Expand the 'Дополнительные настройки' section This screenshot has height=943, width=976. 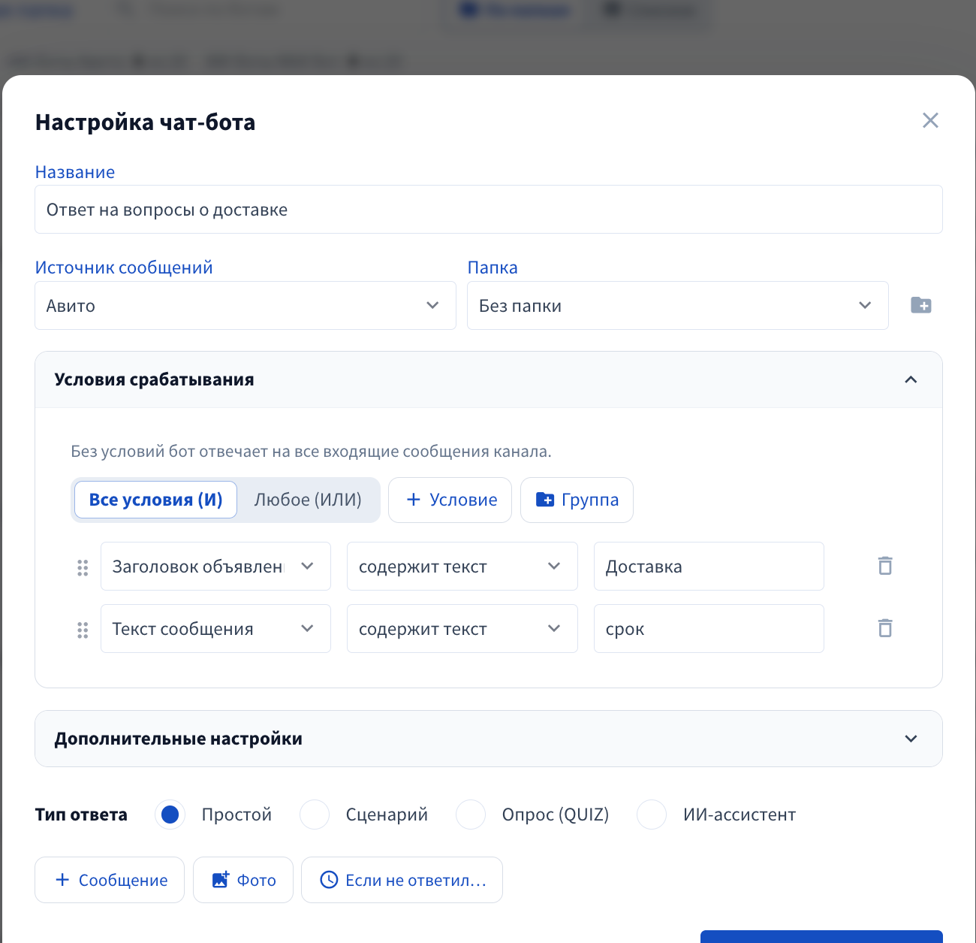point(911,739)
